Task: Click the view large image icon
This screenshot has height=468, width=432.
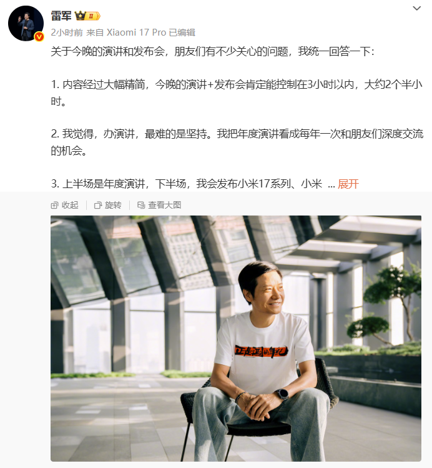Action: pyautogui.click(x=141, y=205)
